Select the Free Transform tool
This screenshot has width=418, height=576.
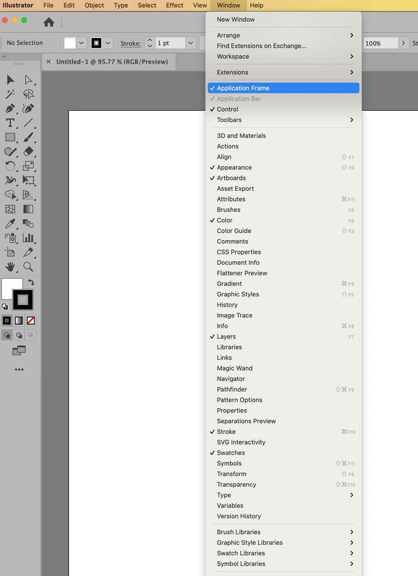[x=28, y=180]
